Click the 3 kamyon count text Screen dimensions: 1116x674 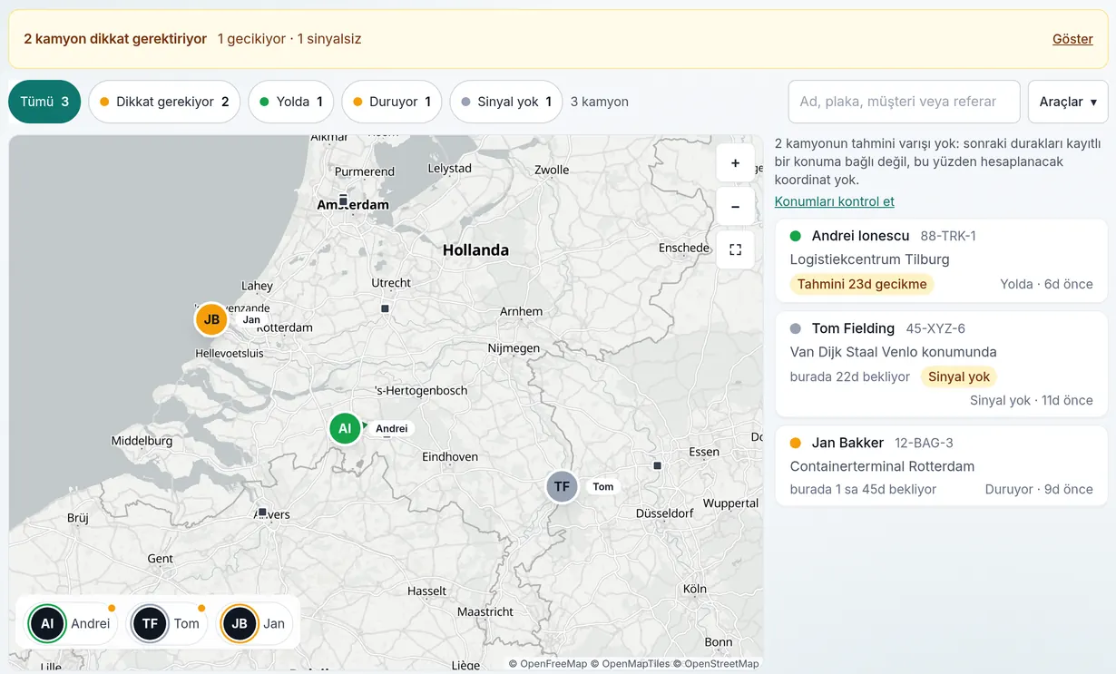coord(600,102)
